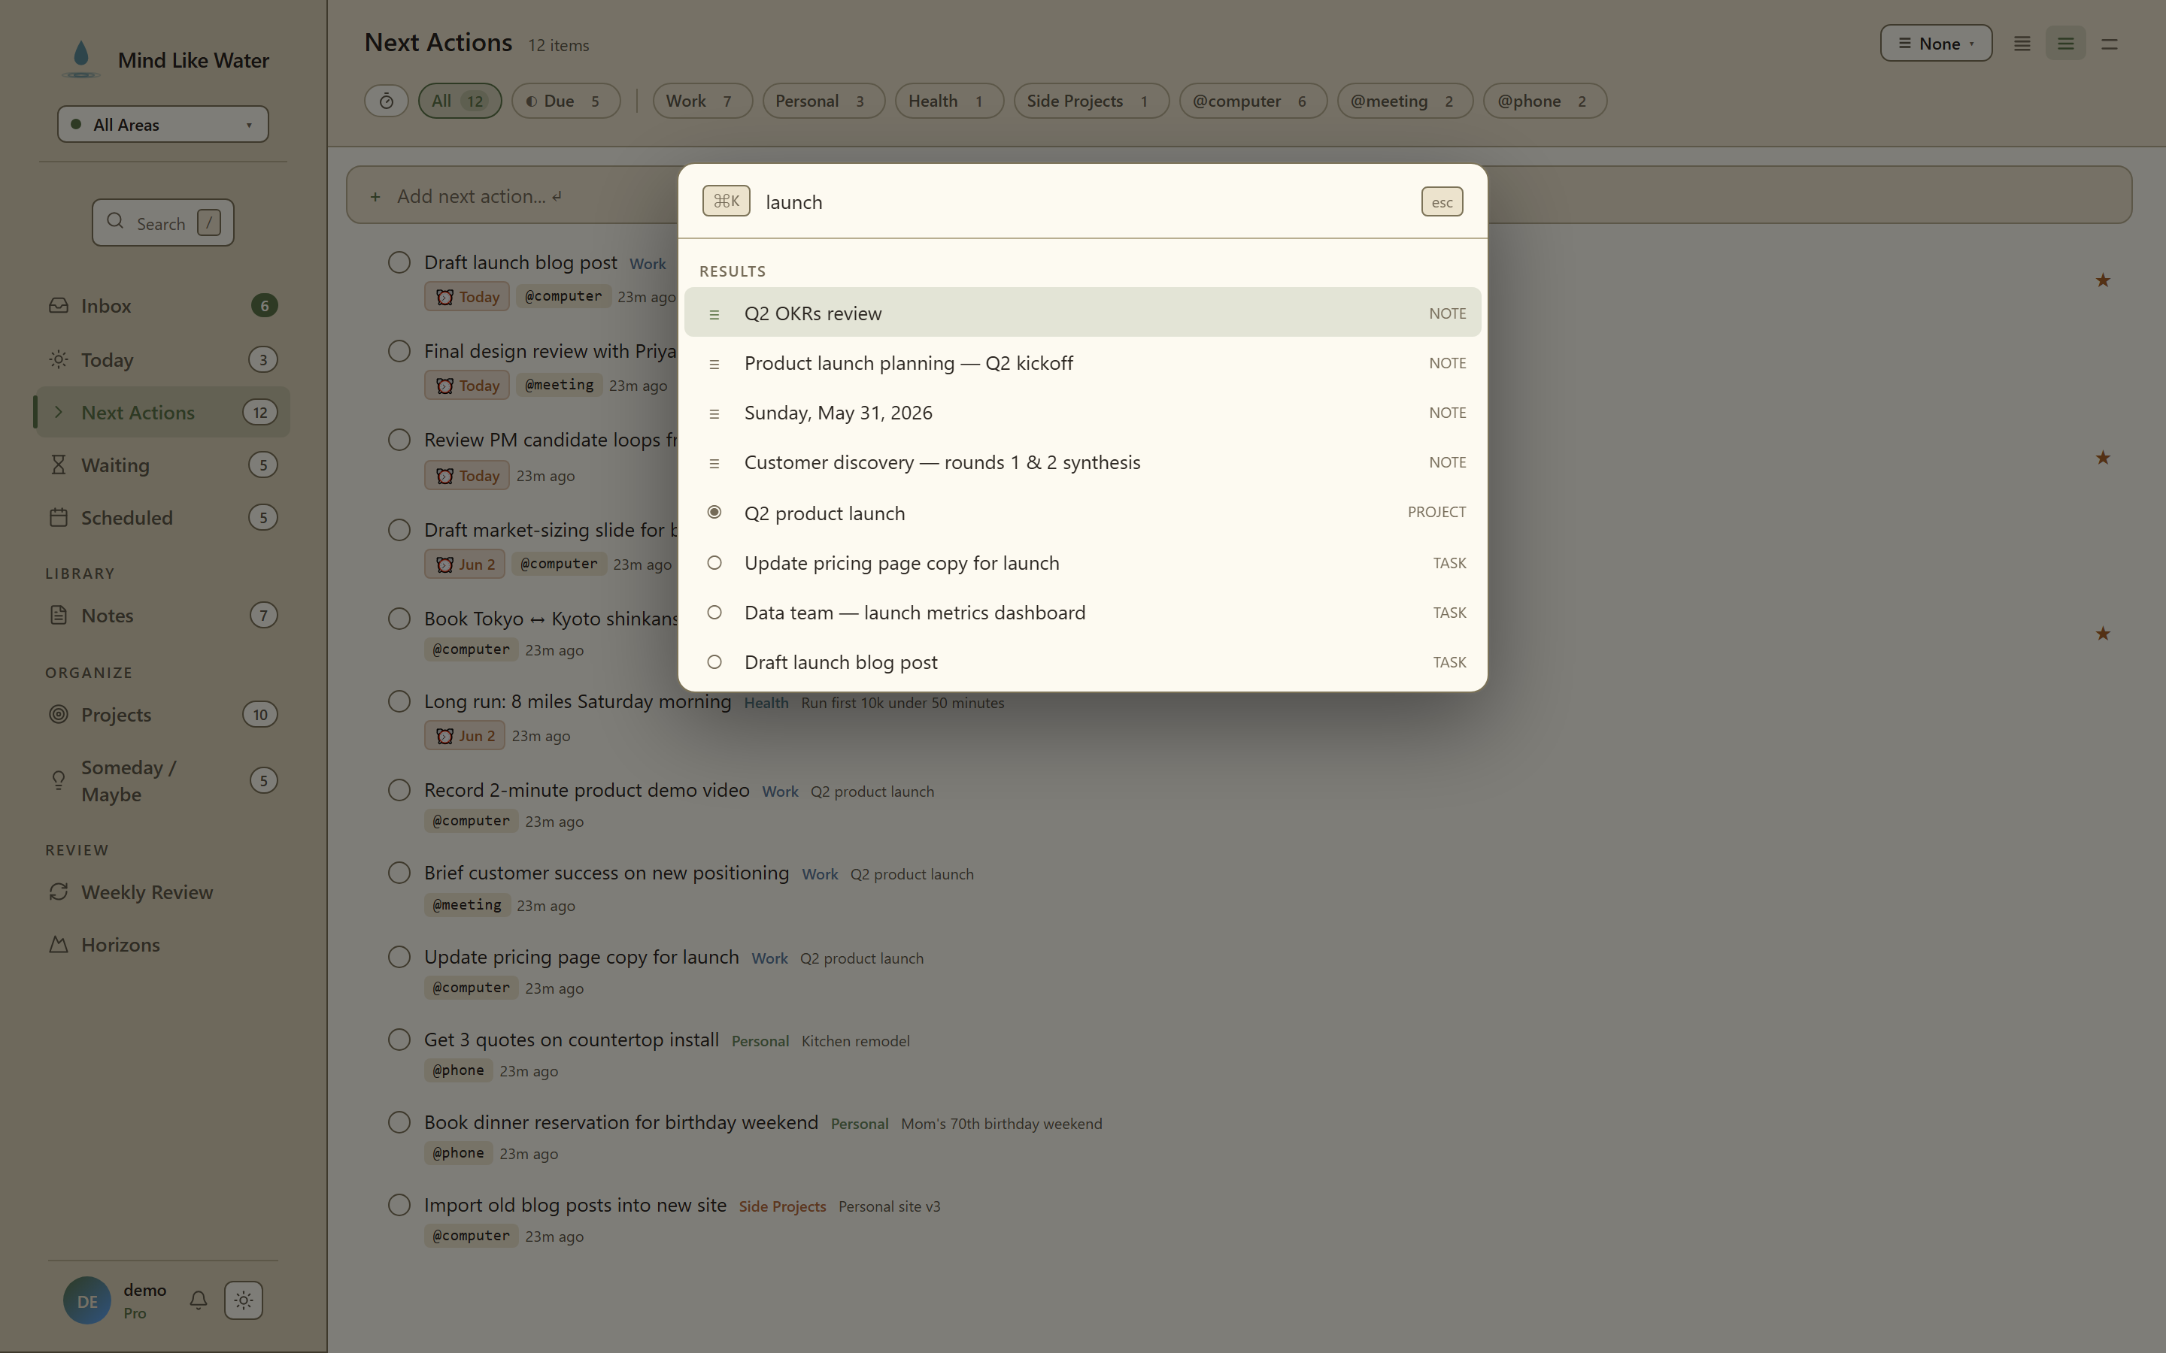The image size is (2166, 1353).
Task: Click Kitchen remodel project label
Action: pos(855,1042)
